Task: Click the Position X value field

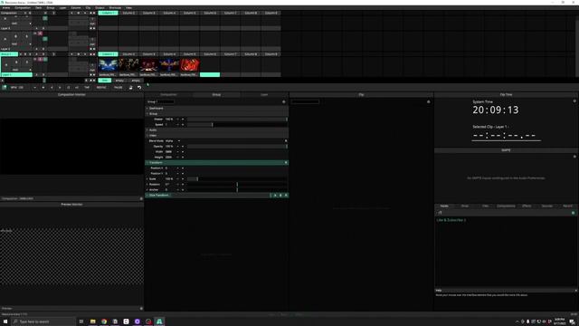Action: (x=170, y=168)
